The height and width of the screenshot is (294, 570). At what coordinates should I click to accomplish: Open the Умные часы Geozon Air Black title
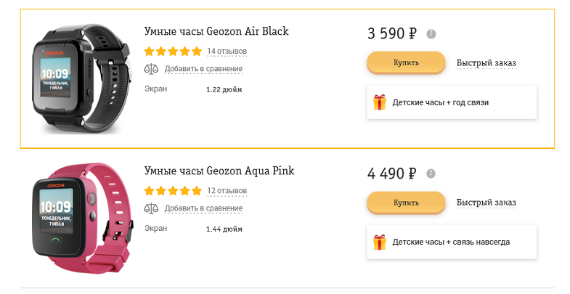pyautogui.click(x=216, y=31)
